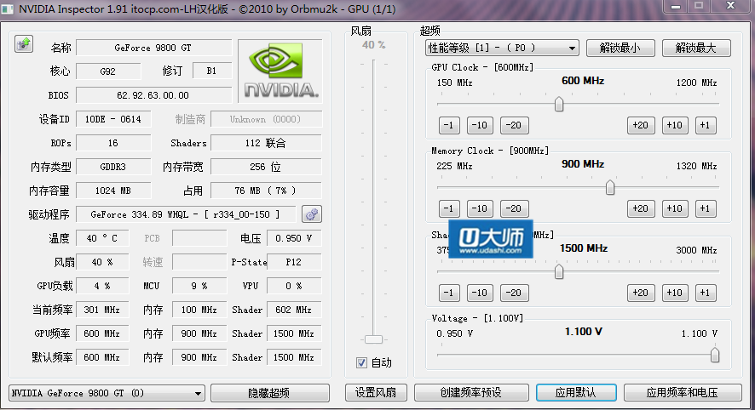Increase Memory Clock by 20 MHz

(641, 208)
